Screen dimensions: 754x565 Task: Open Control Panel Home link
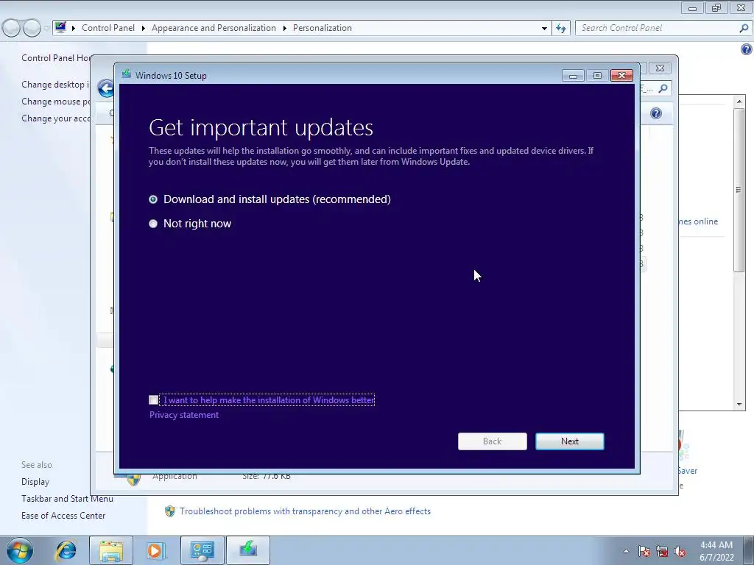[x=56, y=58]
